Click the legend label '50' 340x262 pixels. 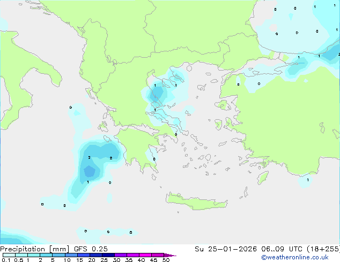tap(166, 260)
